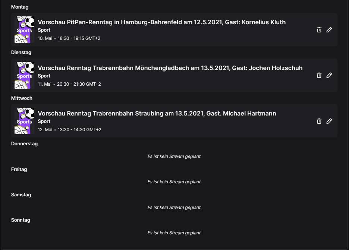Delete the Mönchengladbach Renntag stream
The height and width of the screenshot is (250, 349).
pyautogui.click(x=319, y=75)
